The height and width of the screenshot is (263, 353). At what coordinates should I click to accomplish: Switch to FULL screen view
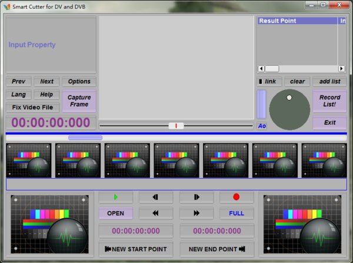point(237,214)
